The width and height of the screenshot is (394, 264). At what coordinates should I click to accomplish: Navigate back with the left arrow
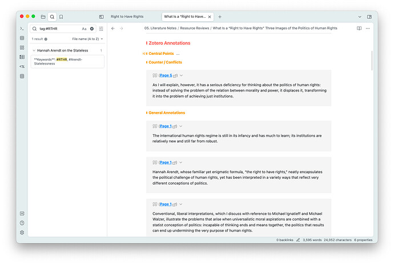(113, 29)
